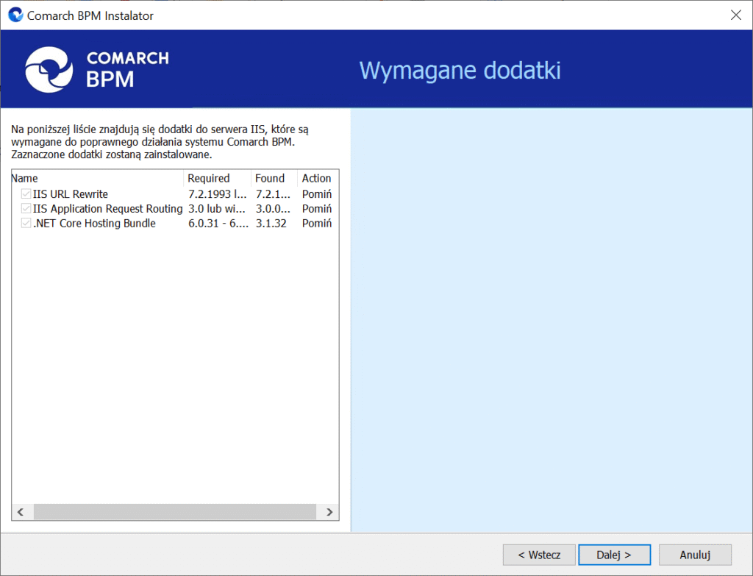Cancel installation using the Anuluj button
This screenshot has width=753, height=576.
694,555
